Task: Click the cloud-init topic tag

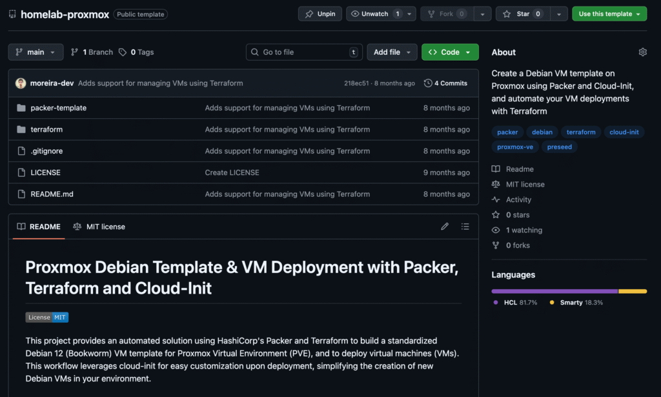Action: point(624,132)
